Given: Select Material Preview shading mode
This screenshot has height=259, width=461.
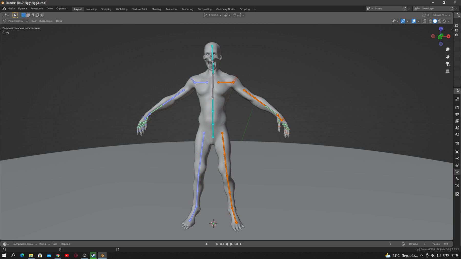Looking at the screenshot, I should (x=439, y=21).
